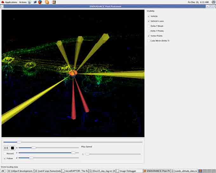Open the Applications menu
Image resolution: width=216 pixels, height=173 pixels.
tap(11, 2)
